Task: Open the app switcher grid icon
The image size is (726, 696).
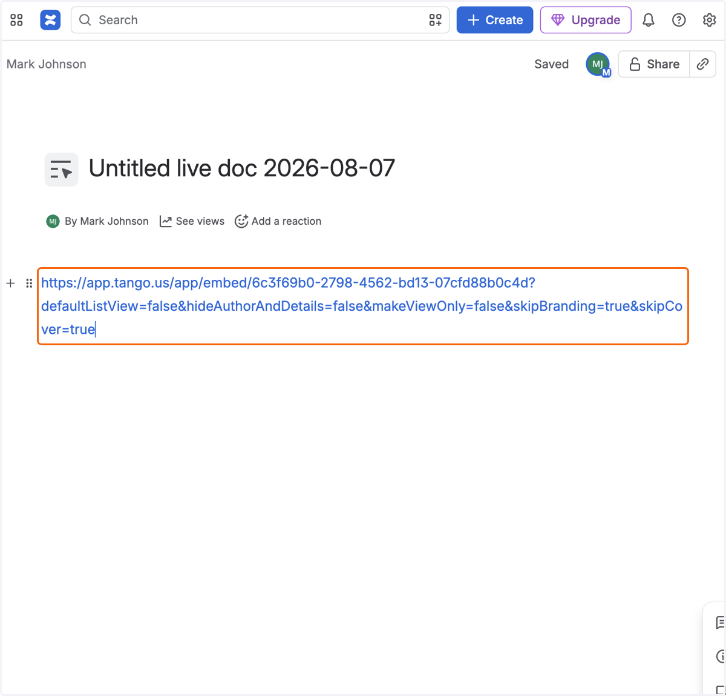Action: pos(16,20)
